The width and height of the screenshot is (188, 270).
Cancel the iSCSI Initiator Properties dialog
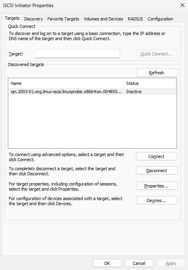139,263
